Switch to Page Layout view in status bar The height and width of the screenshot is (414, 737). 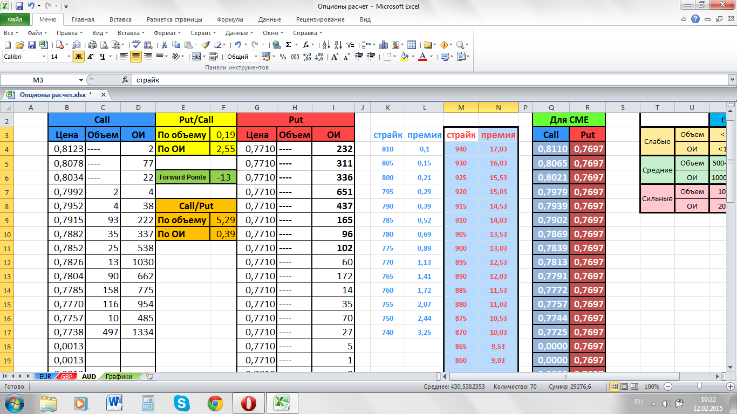pos(625,387)
